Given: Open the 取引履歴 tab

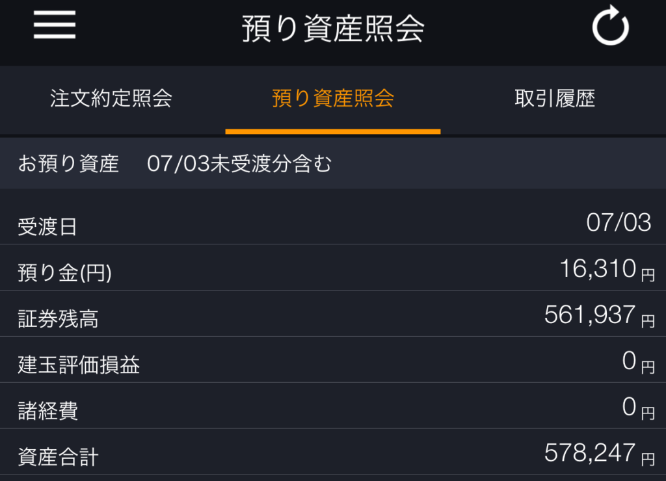Looking at the screenshot, I should 555,99.
